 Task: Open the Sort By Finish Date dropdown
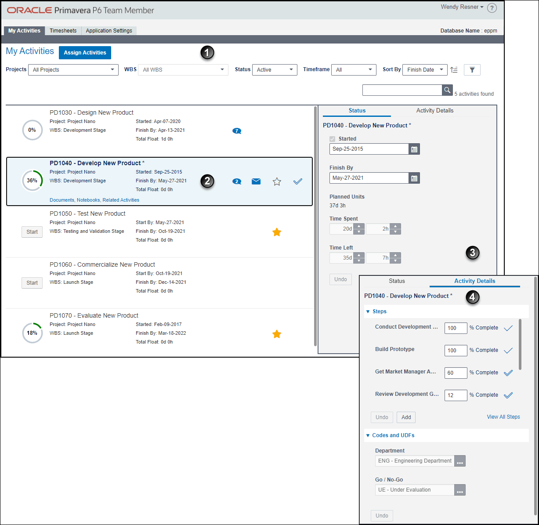click(x=425, y=70)
